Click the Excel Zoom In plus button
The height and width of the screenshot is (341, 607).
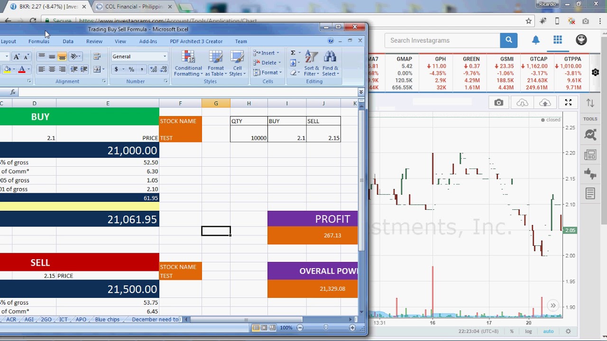(352, 328)
